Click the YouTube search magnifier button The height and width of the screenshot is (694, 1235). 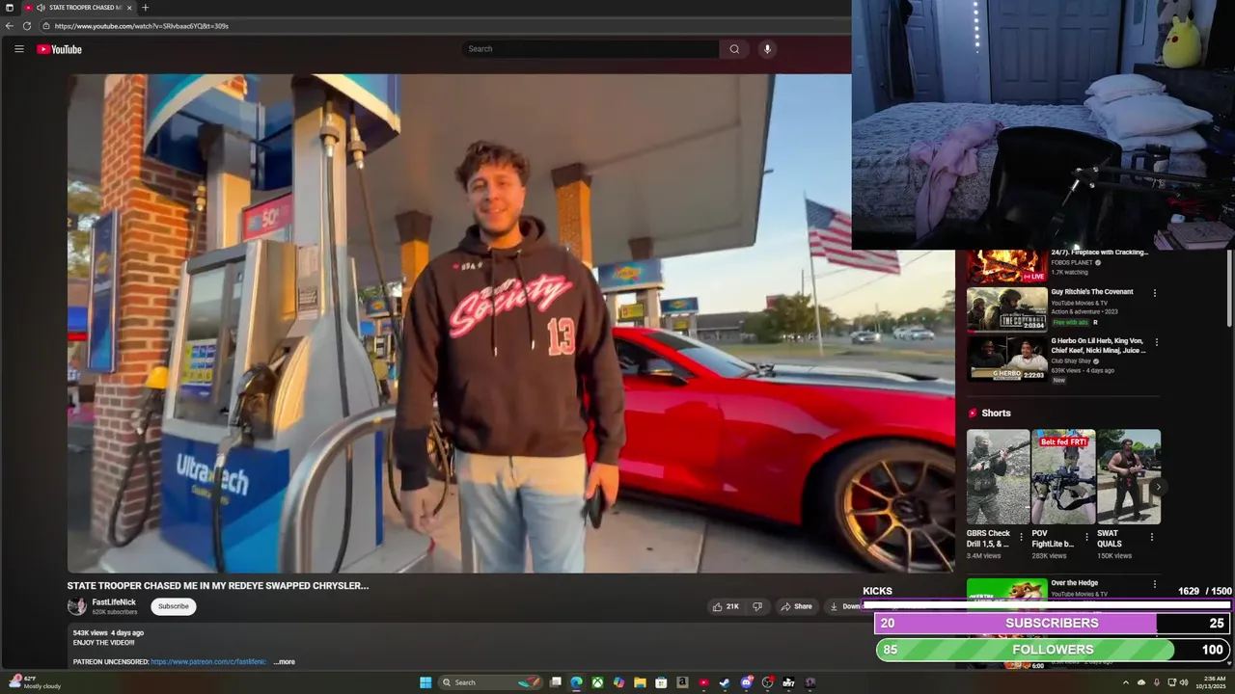(x=734, y=49)
